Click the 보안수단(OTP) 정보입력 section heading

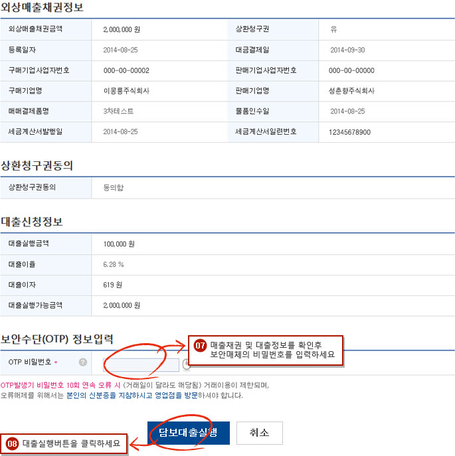point(57,339)
